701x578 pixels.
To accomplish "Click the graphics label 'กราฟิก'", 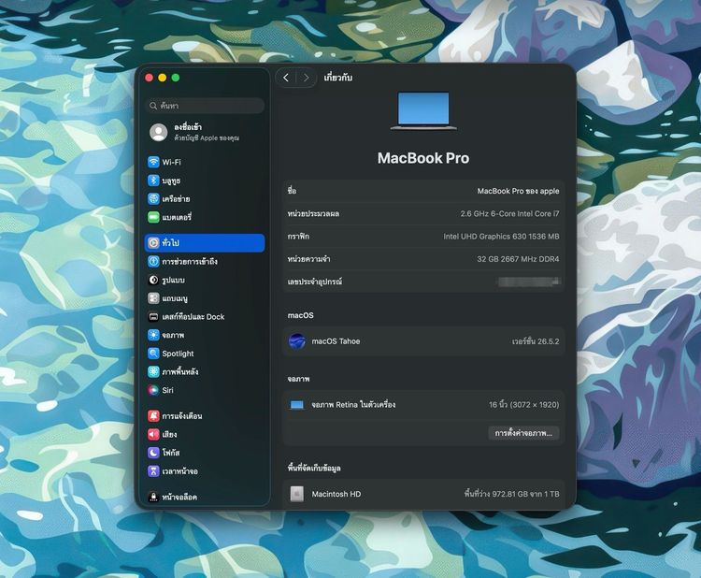I will pyautogui.click(x=298, y=237).
